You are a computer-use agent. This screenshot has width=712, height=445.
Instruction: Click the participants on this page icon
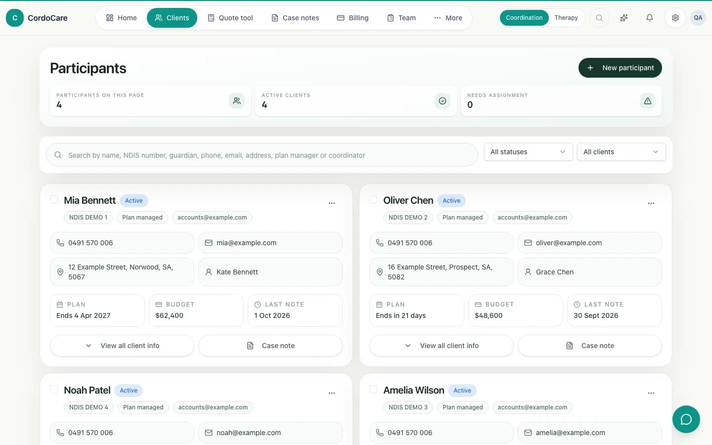[x=237, y=101]
